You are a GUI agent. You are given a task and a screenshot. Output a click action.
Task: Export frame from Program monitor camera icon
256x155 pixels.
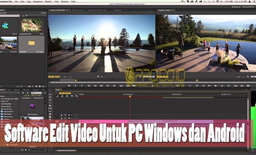point(248,86)
